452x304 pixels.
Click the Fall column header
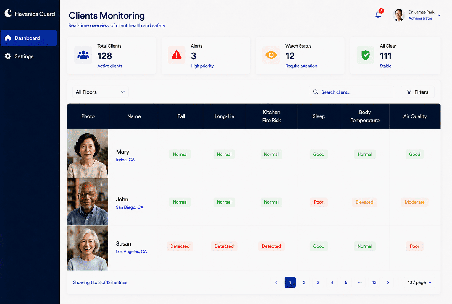(181, 116)
